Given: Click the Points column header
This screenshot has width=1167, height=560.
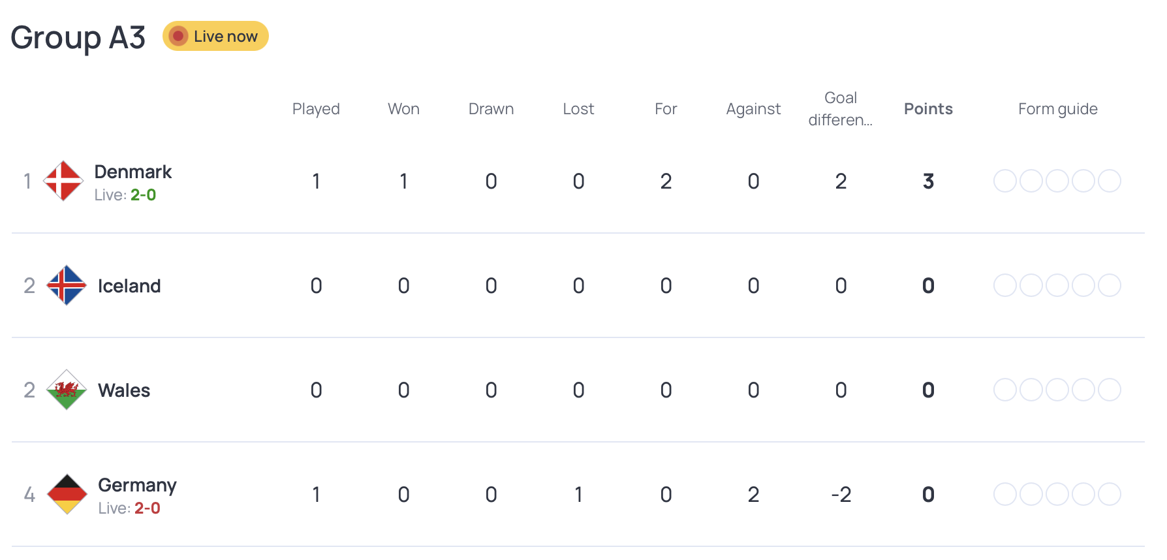Looking at the screenshot, I should (928, 109).
